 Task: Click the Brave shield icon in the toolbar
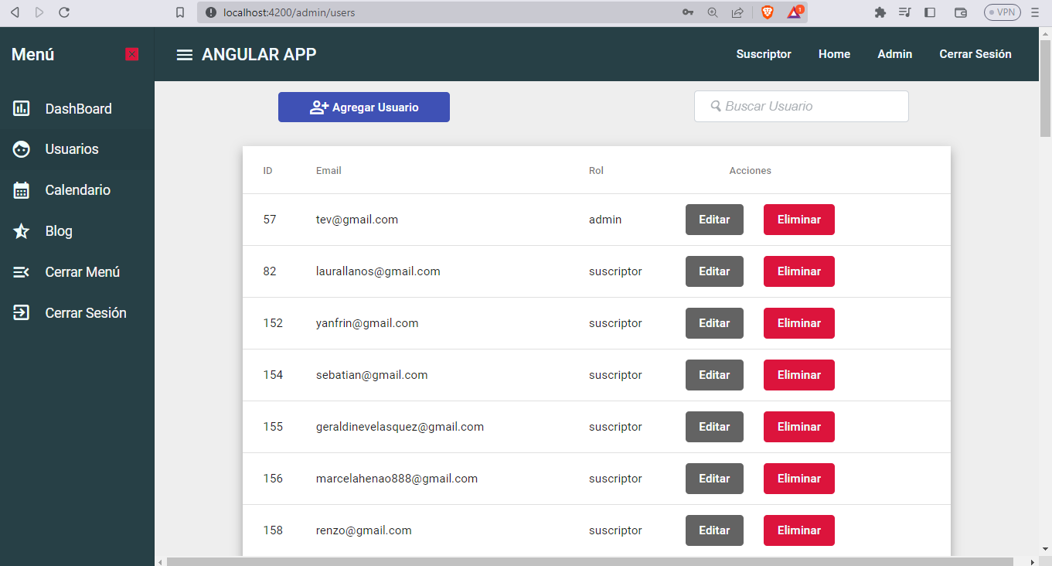[767, 12]
